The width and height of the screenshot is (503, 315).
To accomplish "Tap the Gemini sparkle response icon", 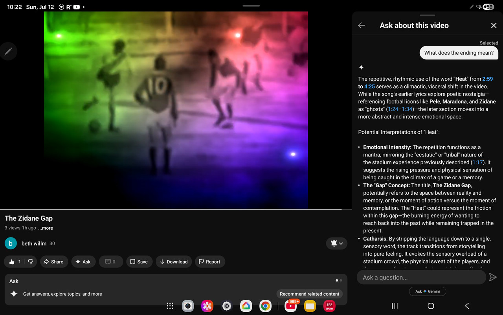I will [x=361, y=67].
